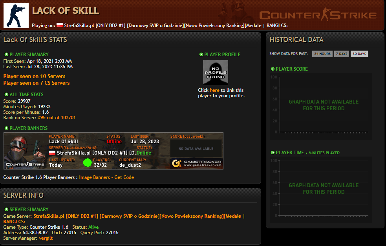This screenshot has width=386, height=246.
Task: Click the green bullet beside PLAYER PROFILE
Action: point(201,55)
